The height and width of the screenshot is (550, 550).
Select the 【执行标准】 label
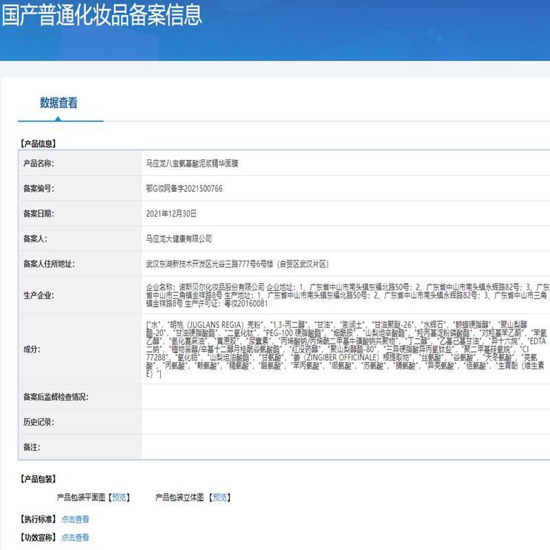tap(38, 519)
